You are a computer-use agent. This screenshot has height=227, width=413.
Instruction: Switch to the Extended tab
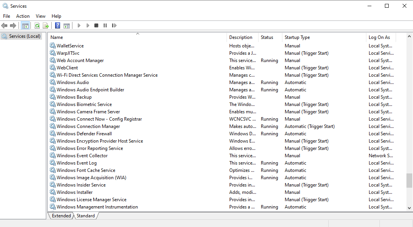pyautogui.click(x=61, y=216)
